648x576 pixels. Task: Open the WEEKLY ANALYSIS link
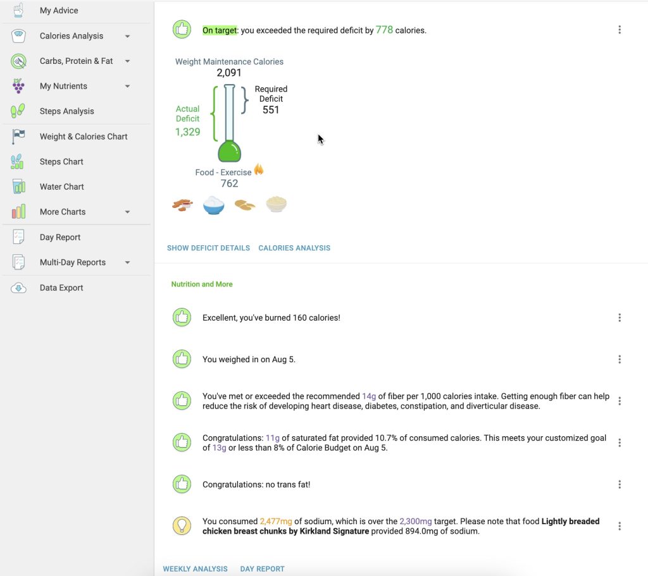click(195, 569)
